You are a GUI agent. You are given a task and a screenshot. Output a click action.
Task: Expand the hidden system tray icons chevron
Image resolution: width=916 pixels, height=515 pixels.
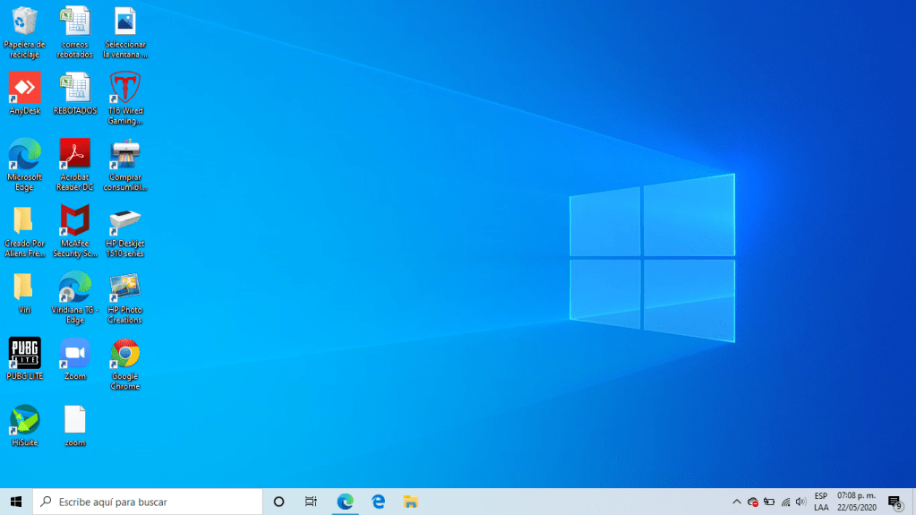[x=737, y=502]
